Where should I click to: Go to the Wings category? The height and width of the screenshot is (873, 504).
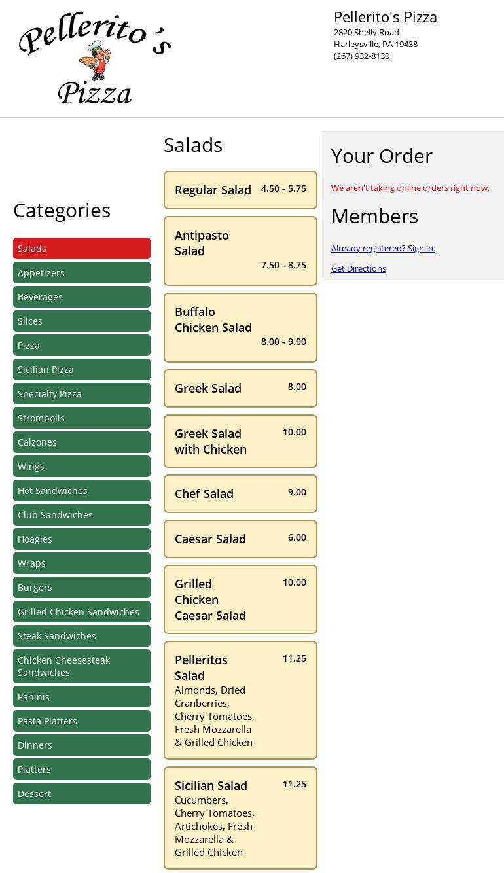tap(82, 467)
